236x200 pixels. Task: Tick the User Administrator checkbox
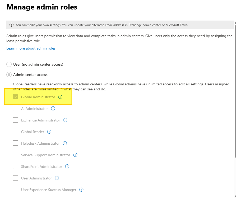pos(16,178)
